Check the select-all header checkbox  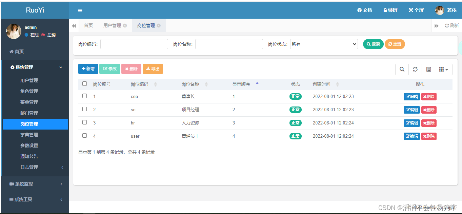click(x=85, y=84)
